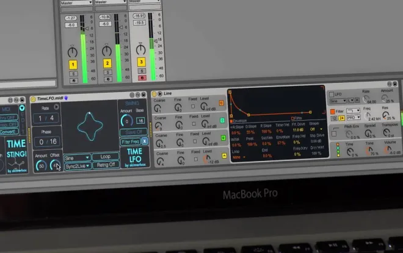This screenshot has width=403, height=253.
Task: Click track 1 volume value -6.0
Action: (71, 25)
